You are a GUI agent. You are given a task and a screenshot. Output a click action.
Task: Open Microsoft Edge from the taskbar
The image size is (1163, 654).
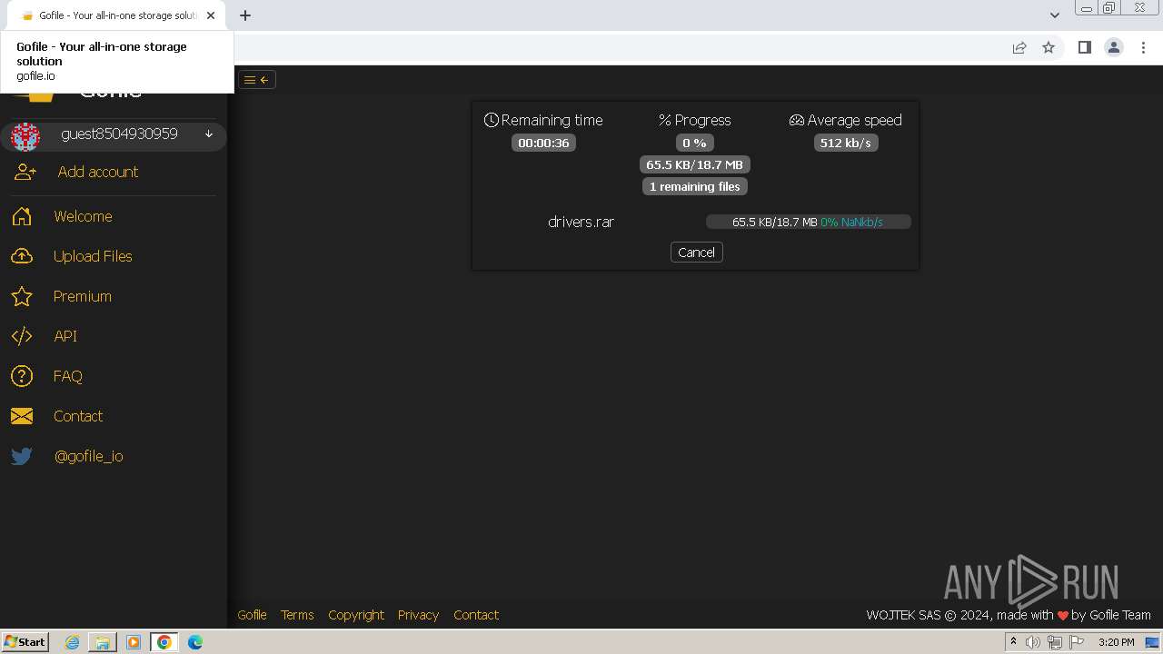[195, 642]
